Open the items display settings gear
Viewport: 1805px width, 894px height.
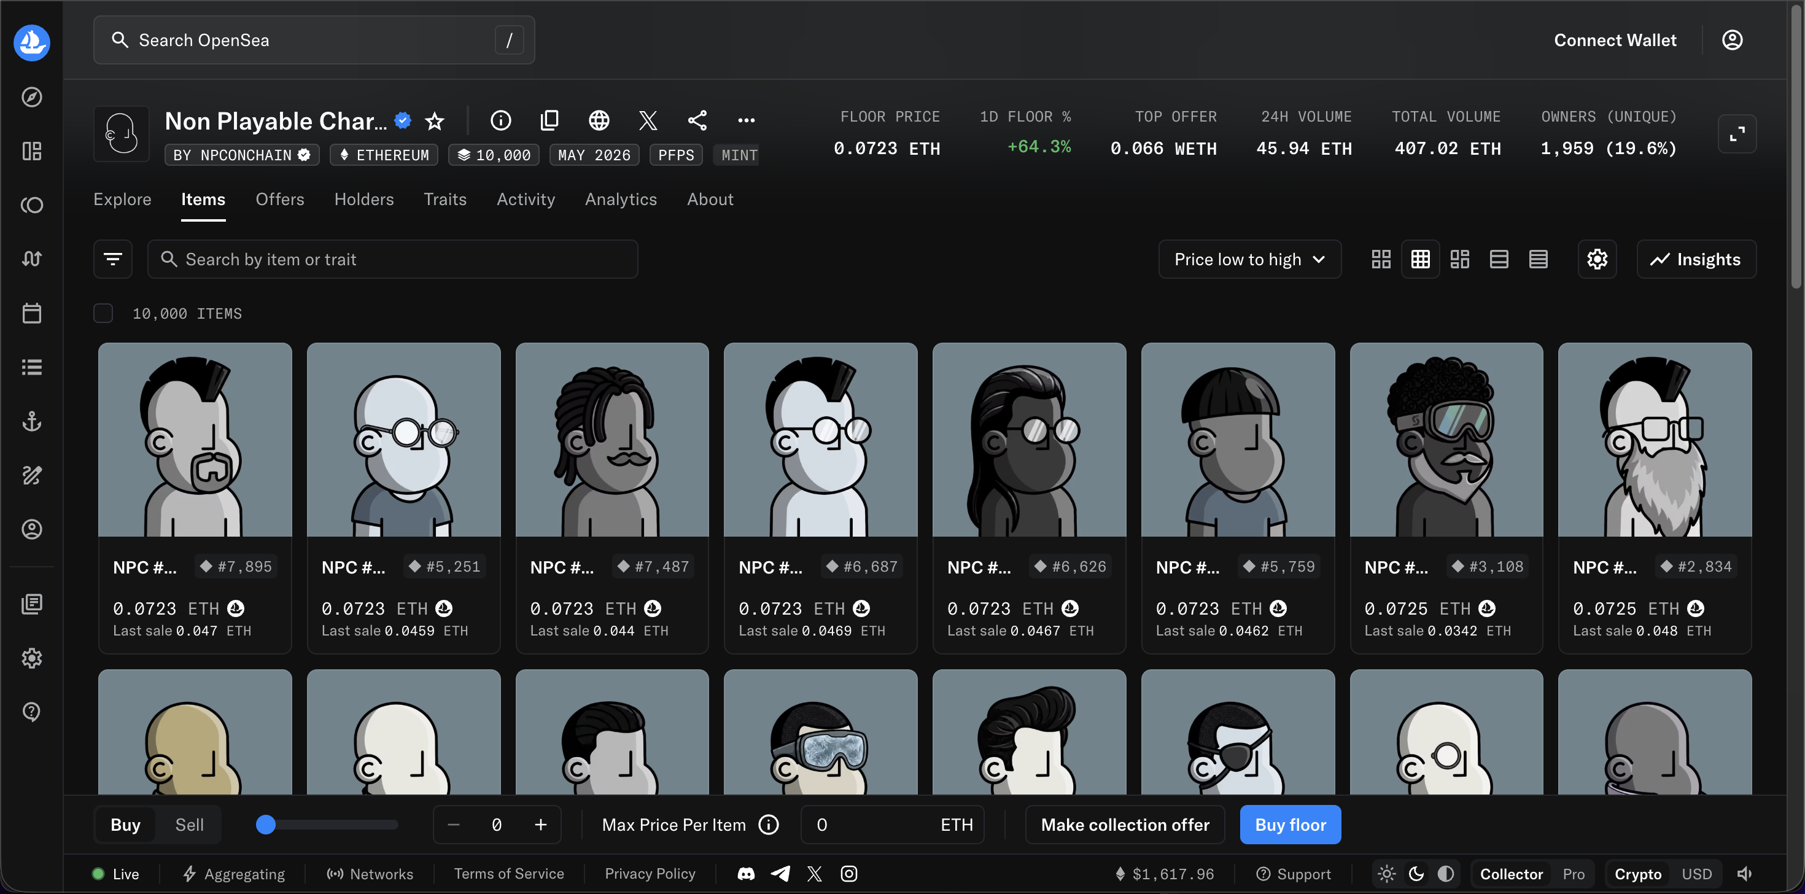point(1597,259)
